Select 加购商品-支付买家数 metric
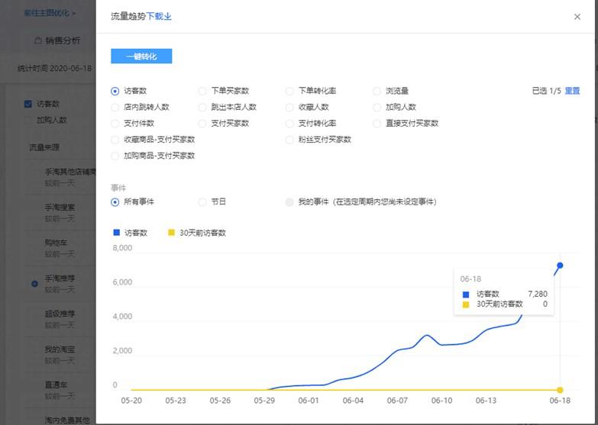This screenshot has height=425, width=598. (115, 156)
